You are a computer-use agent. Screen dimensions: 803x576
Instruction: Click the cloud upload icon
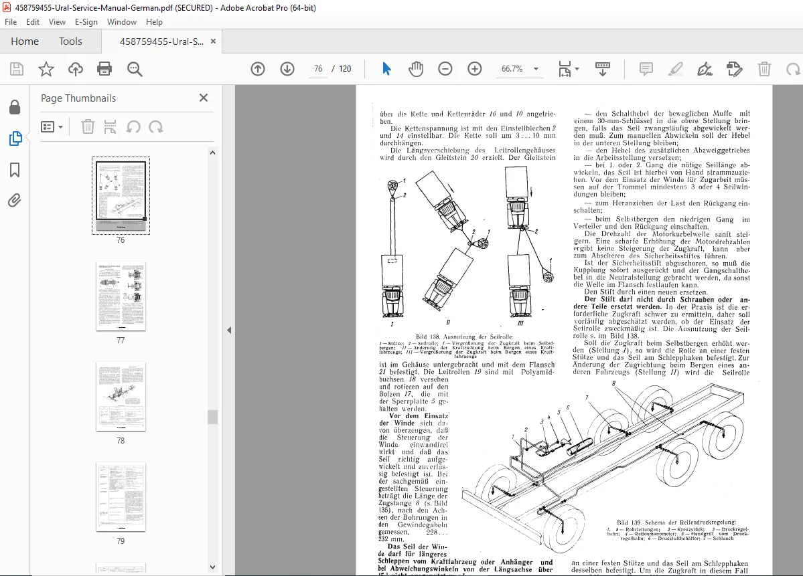pyautogui.click(x=75, y=68)
